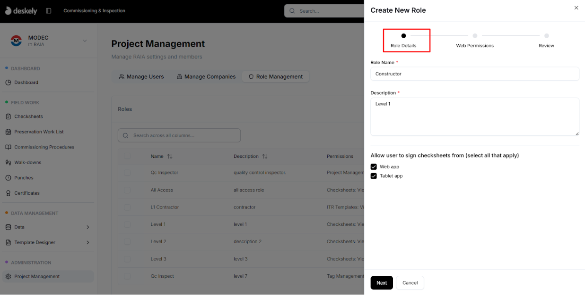The height and width of the screenshot is (297, 585).
Task: Check the Qc Inspector row checkbox
Action: [x=127, y=173]
